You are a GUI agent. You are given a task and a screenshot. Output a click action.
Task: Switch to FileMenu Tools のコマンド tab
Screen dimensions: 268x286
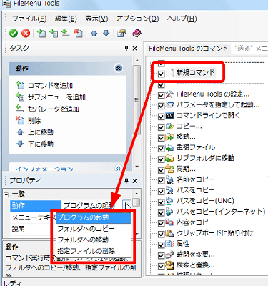point(189,49)
